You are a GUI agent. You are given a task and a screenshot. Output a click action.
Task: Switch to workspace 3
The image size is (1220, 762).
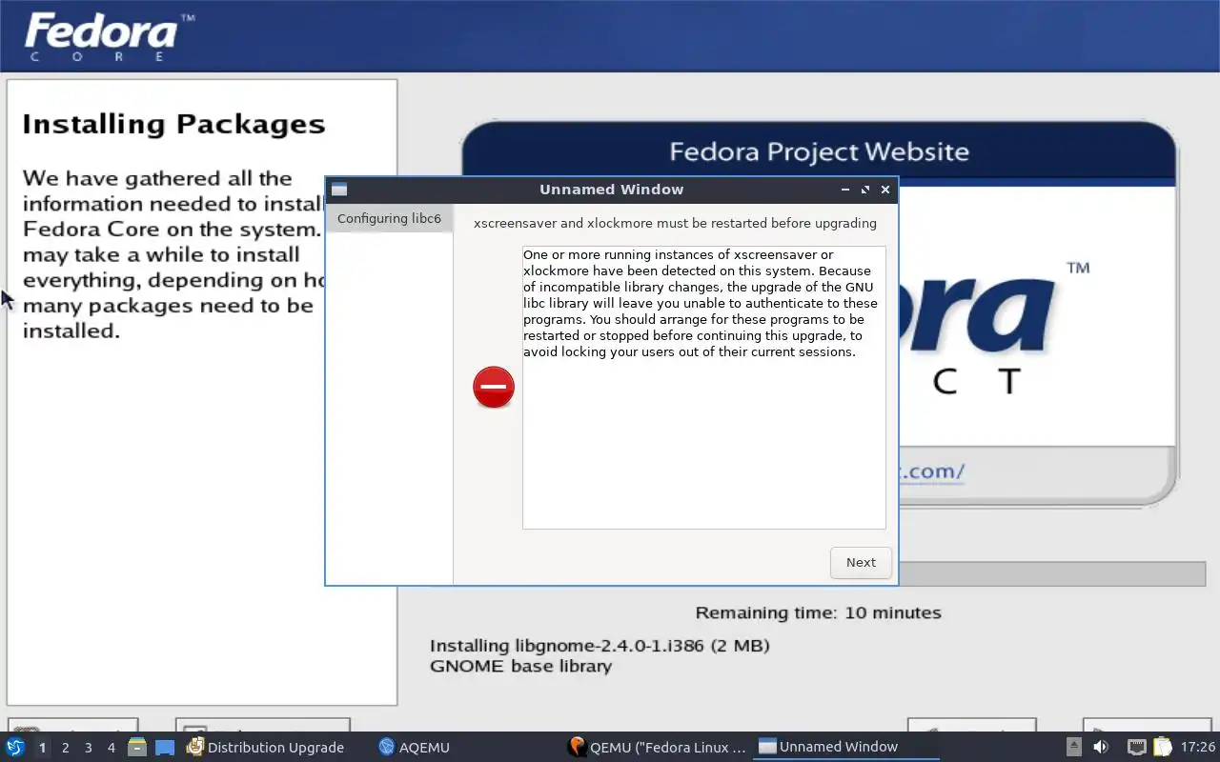88,748
